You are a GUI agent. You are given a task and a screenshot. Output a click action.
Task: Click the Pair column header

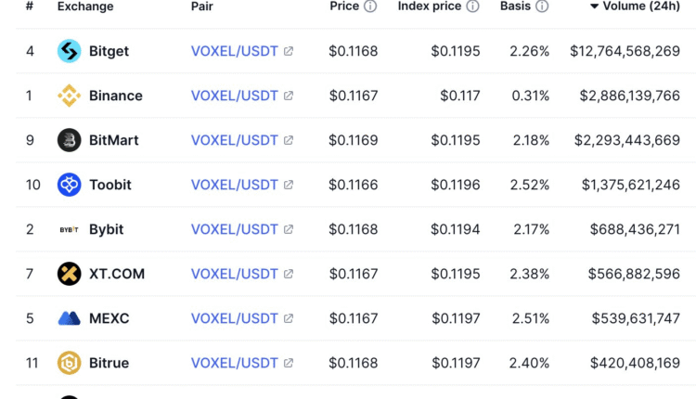201,6
